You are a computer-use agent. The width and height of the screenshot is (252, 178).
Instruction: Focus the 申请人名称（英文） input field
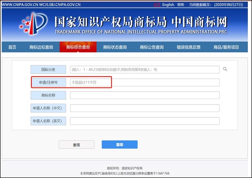pyautogui.click(x=145, y=121)
